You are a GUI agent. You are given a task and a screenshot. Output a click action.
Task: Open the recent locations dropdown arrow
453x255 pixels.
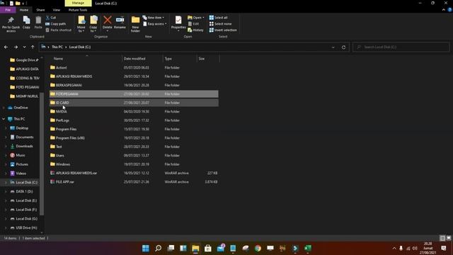24,47
